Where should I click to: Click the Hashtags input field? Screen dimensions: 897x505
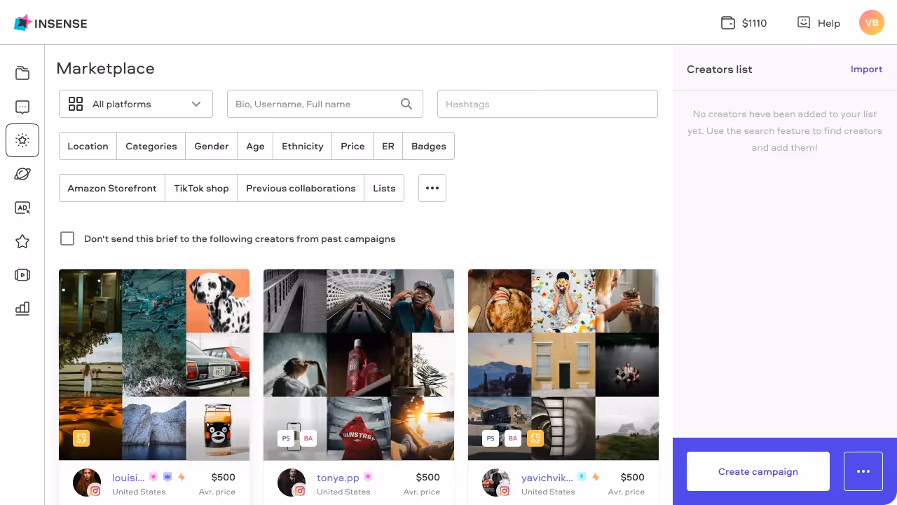[547, 103]
